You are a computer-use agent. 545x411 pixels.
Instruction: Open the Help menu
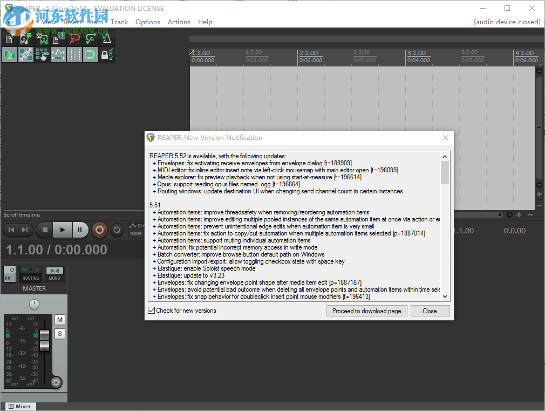205,22
